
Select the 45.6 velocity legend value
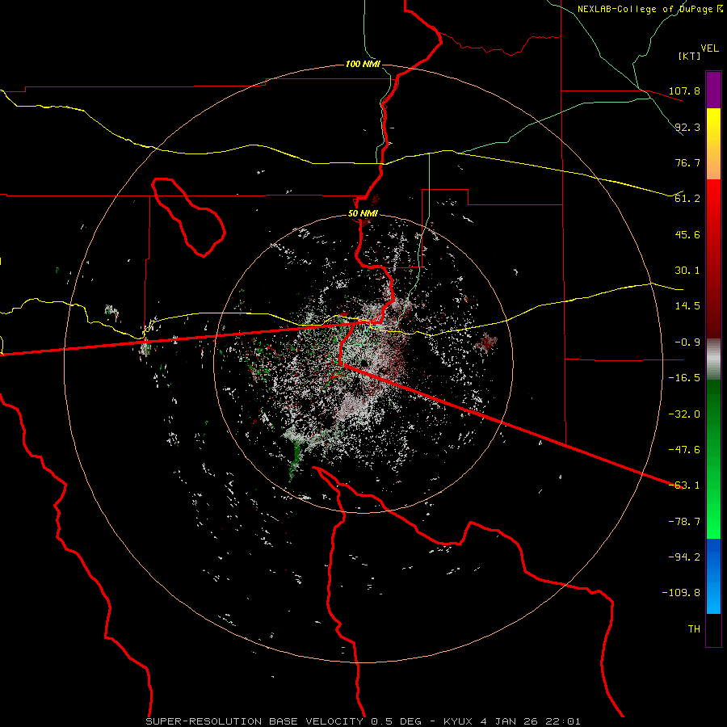(x=687, y=234)
